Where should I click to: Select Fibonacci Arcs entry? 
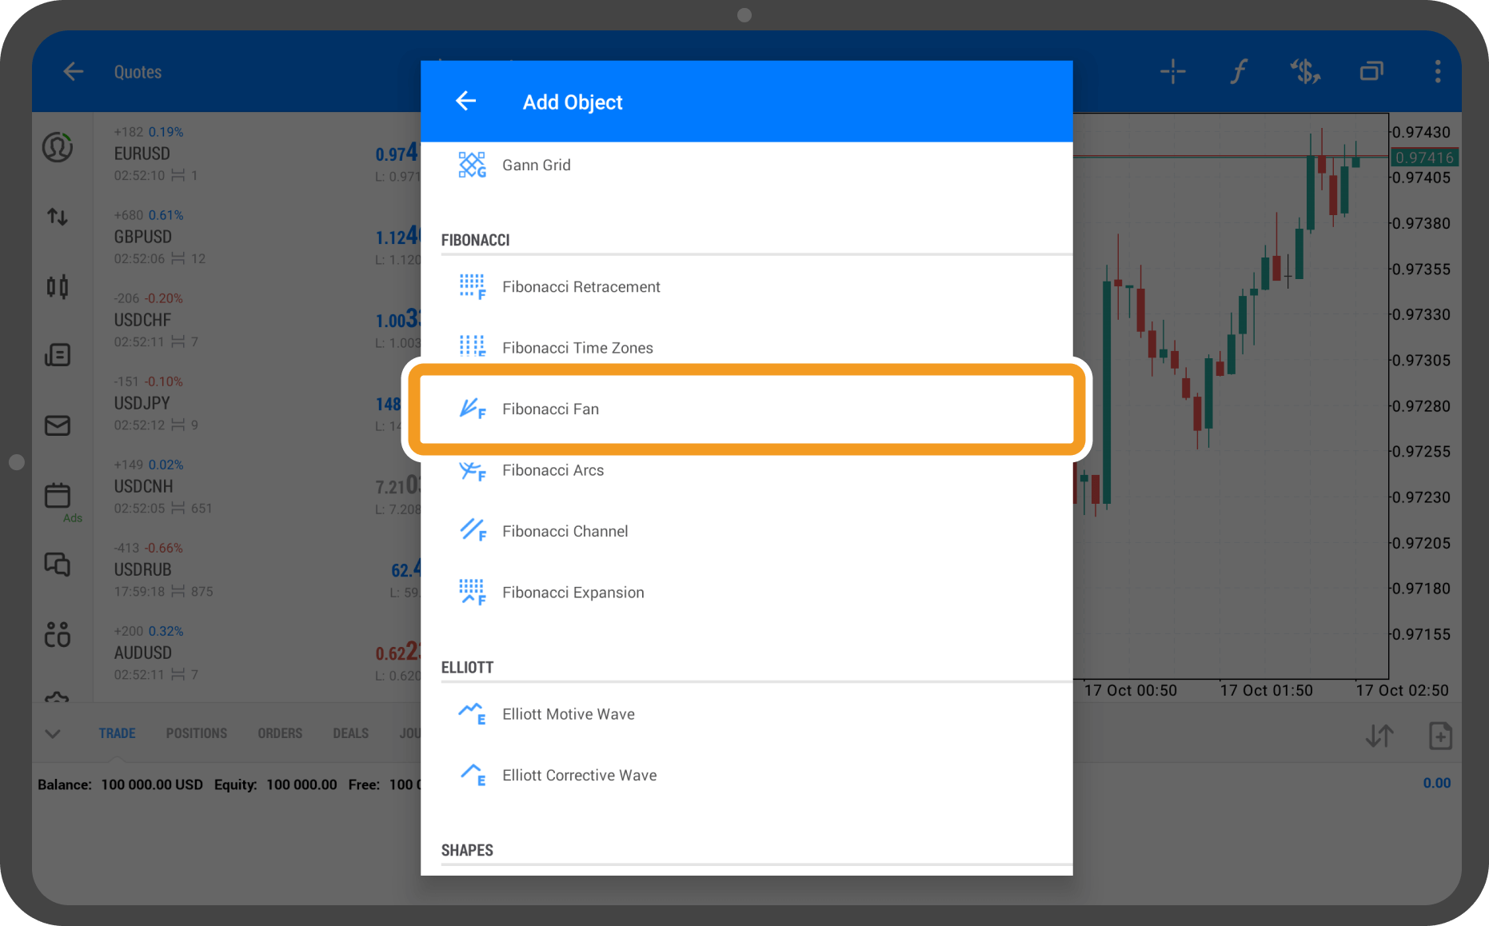[x=553, y=470]
